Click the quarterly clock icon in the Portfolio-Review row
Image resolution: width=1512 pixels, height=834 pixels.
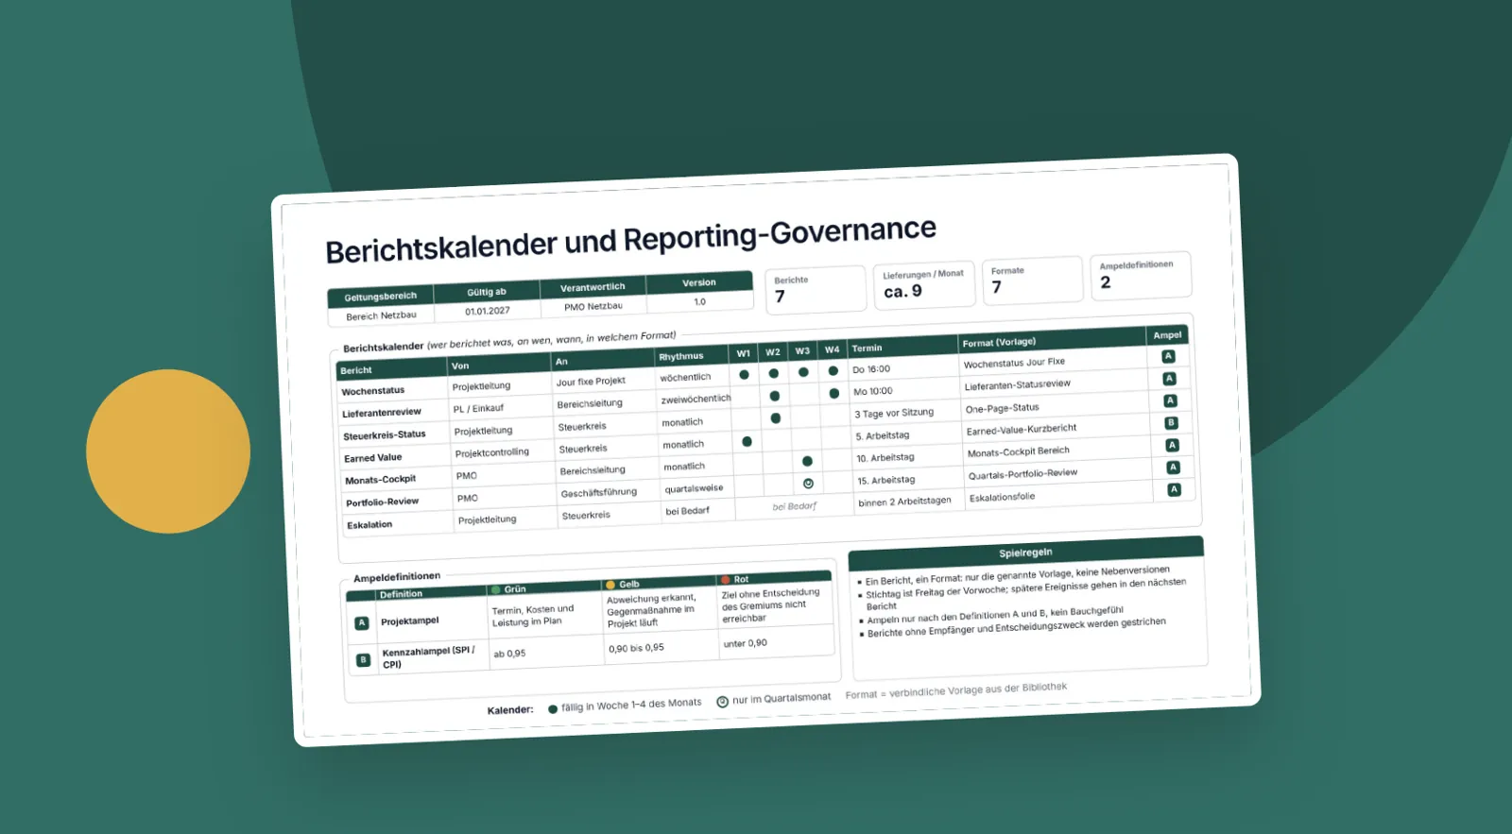point(808,484)
